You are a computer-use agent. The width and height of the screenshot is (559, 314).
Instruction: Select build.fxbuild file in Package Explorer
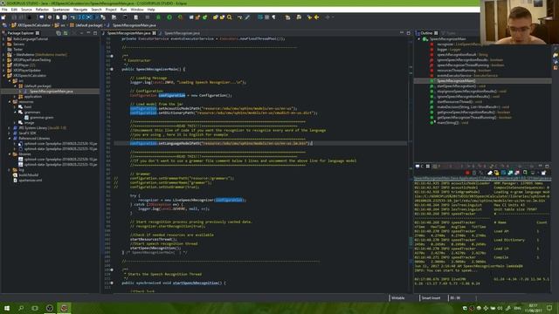28,175
